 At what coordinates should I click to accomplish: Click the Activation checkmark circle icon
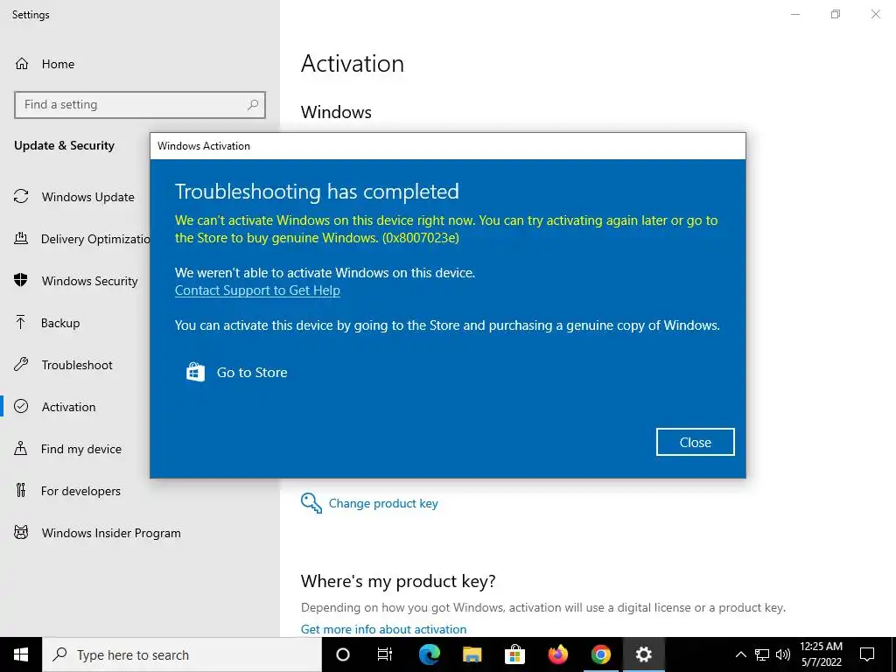(21, 406)
